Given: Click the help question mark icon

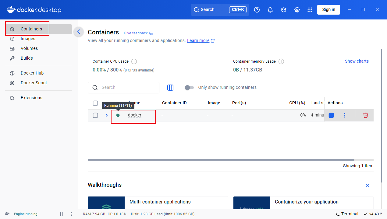Looking at the screenshot, I should click(x=257, y=10).
